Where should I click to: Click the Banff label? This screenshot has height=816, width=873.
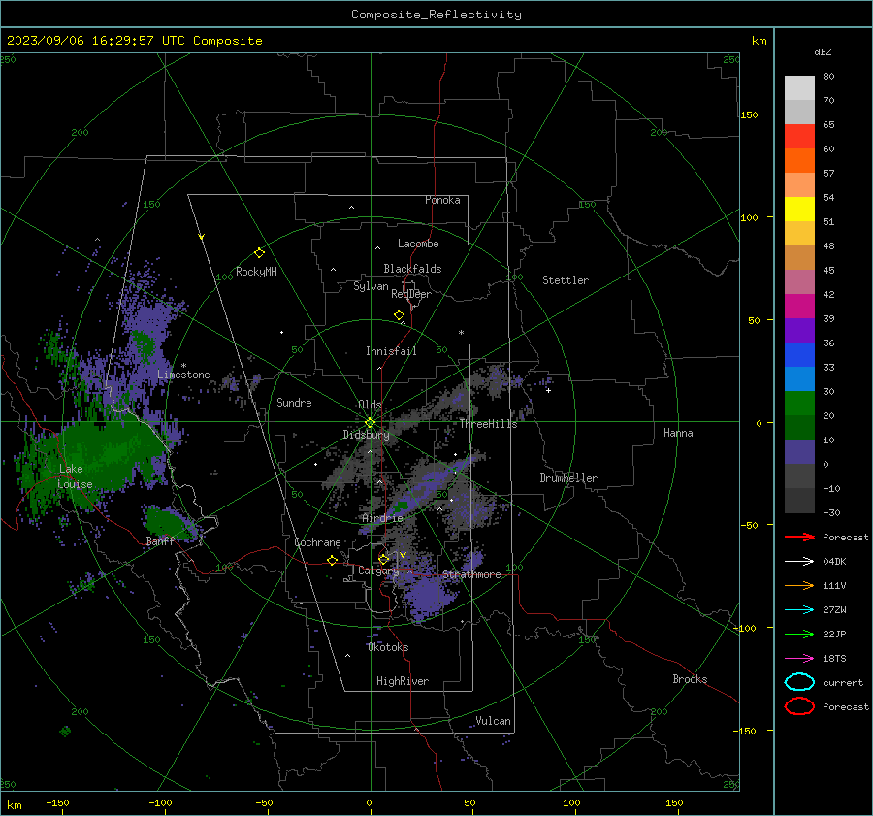click(x=160, y=541)
